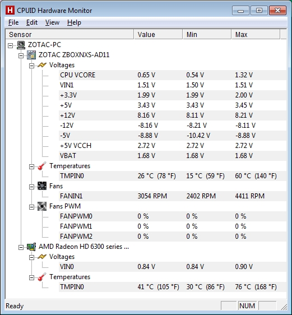Click the Radeon Temperatures thermometer icon
Viewport: 292px width, 315px height.
[42, 277]
